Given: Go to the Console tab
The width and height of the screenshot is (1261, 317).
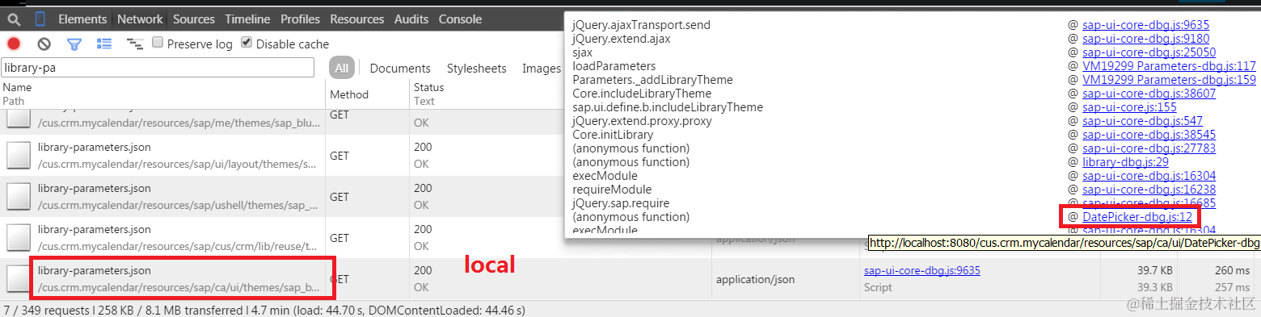Looking at the screenshot, I should [461, 19].
